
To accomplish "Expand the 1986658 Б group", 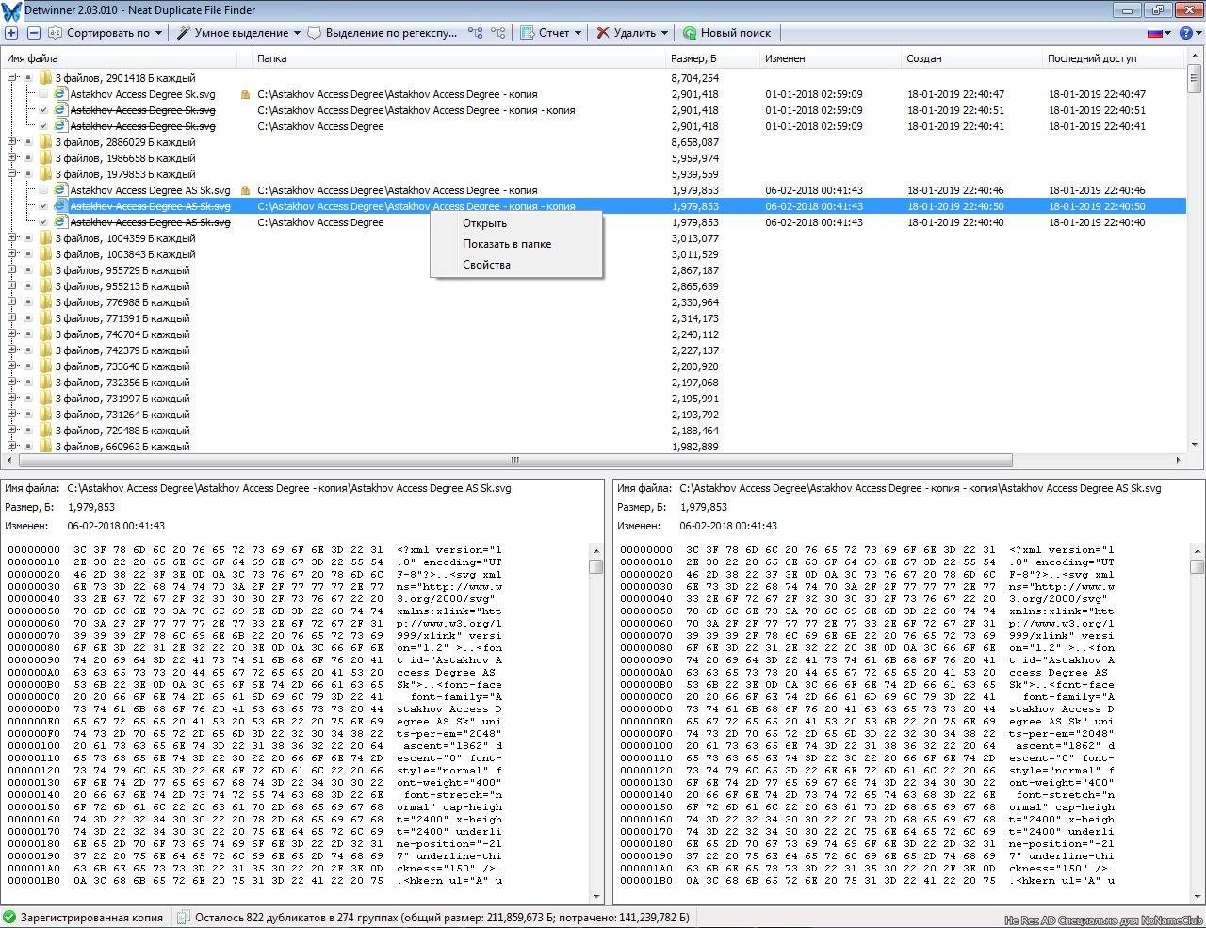I will coord(12,158).
